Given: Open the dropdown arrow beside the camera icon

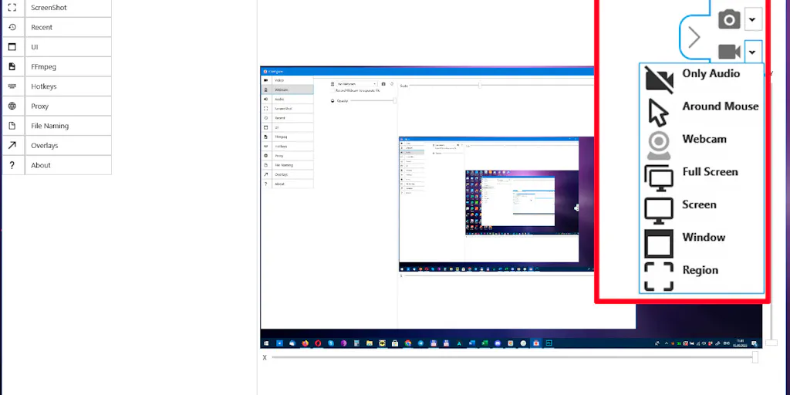Looking at the screenshot, I should [x=752, y=19].
